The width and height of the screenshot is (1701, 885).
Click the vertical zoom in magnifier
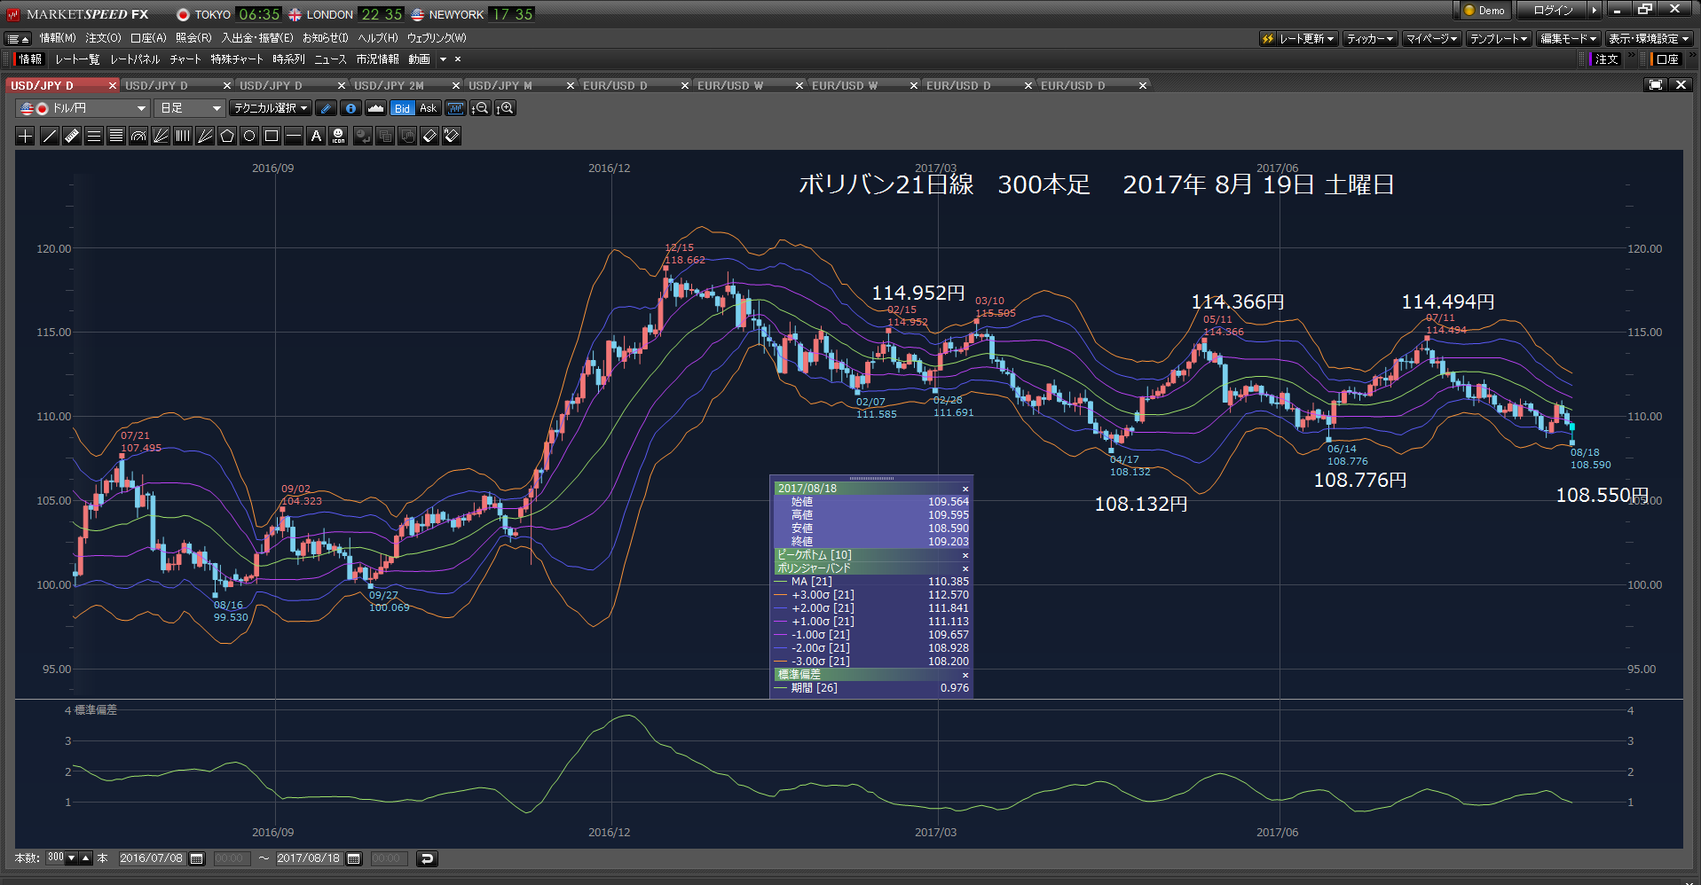pos(505,108)
